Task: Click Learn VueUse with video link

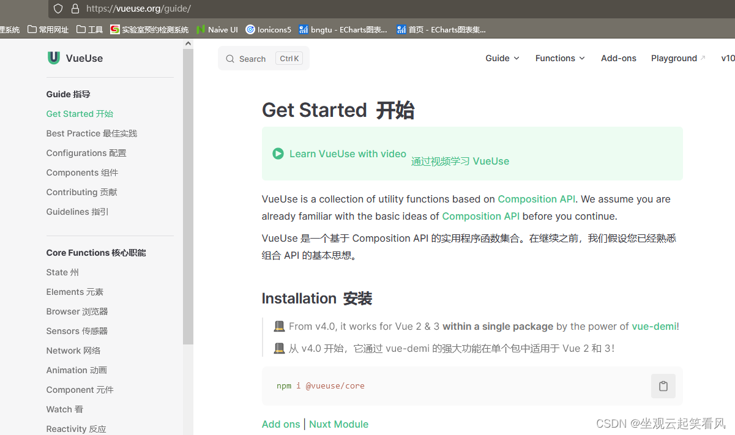Action: click(x=348, y=154)
